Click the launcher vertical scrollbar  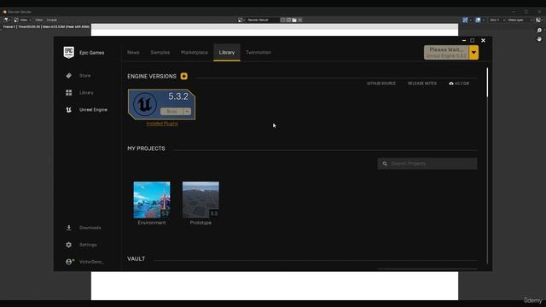click(x=487, y=83)
